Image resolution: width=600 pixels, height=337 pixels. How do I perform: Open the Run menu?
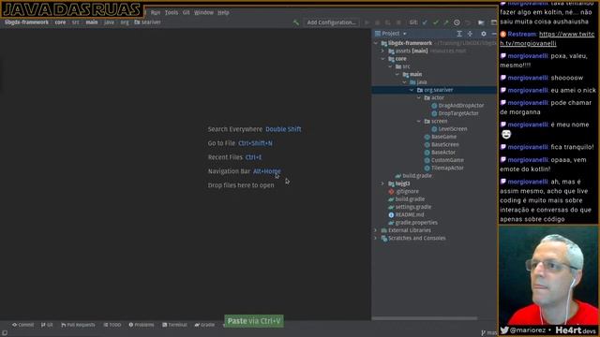pyautogui.click(x=156, y=12)
